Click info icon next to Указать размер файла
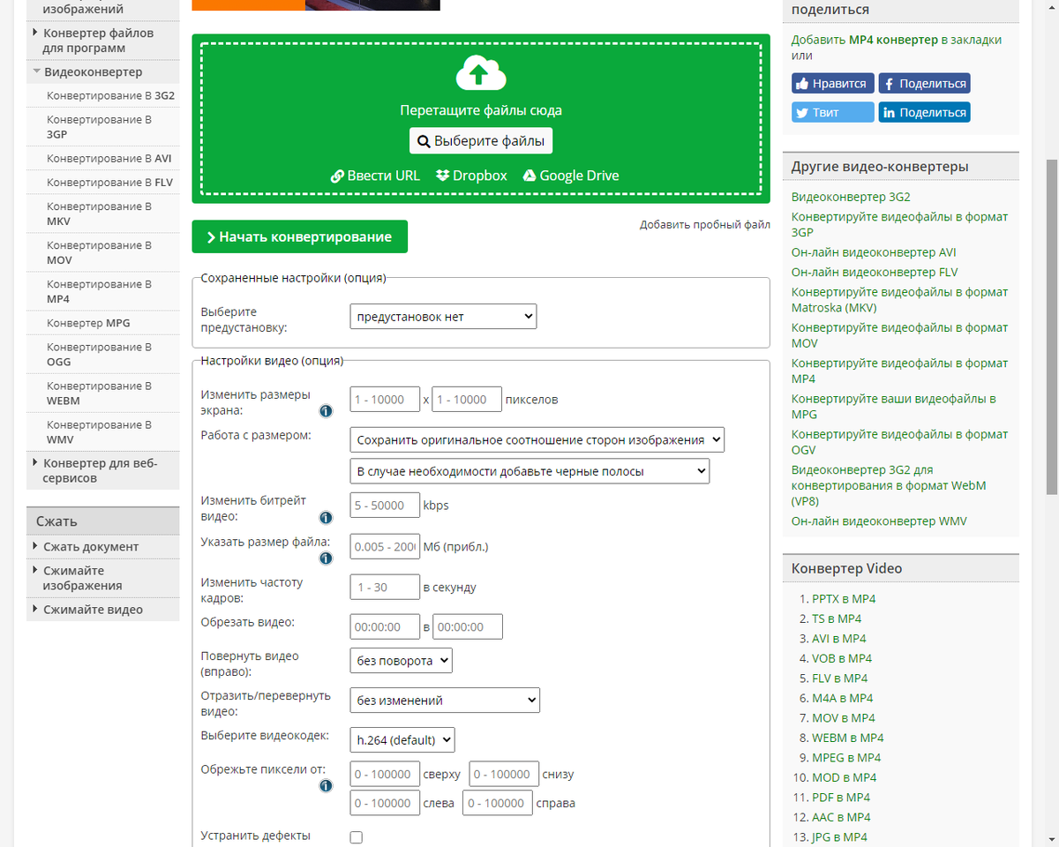This screenshot has height=847, width=1059. coord(326,558)
